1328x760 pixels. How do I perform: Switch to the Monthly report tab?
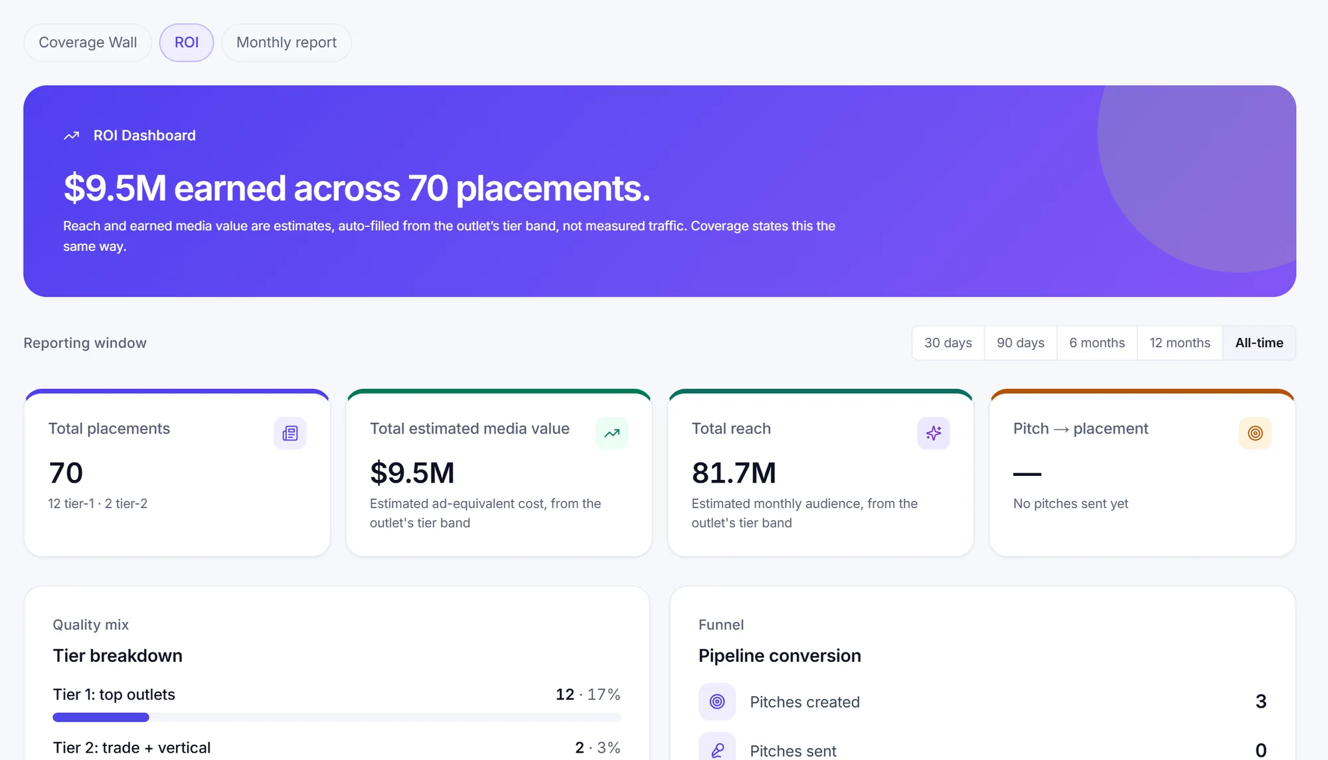[x=286, y=42]
